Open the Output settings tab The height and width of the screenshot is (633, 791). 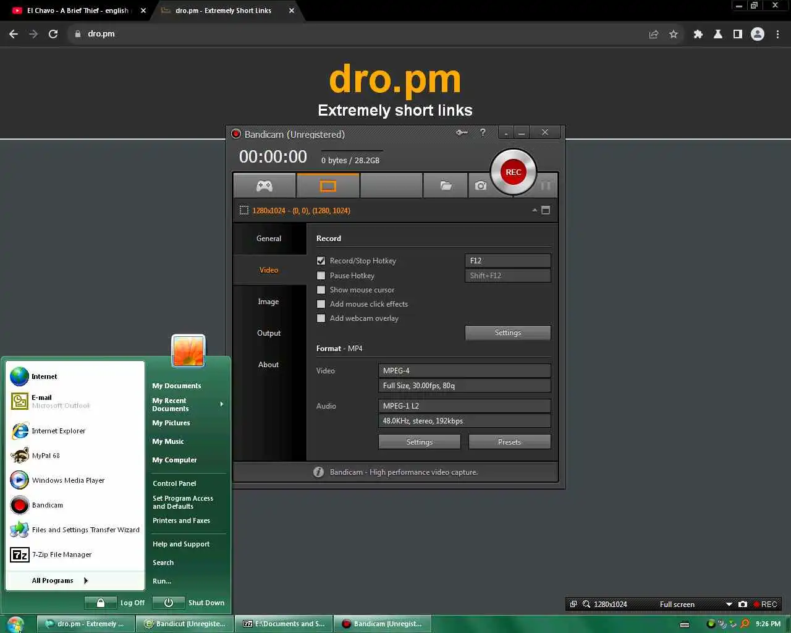pos(269,333)
